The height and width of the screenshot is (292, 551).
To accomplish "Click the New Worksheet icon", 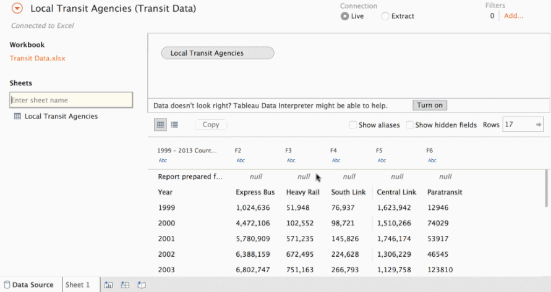I will (108, 285).
